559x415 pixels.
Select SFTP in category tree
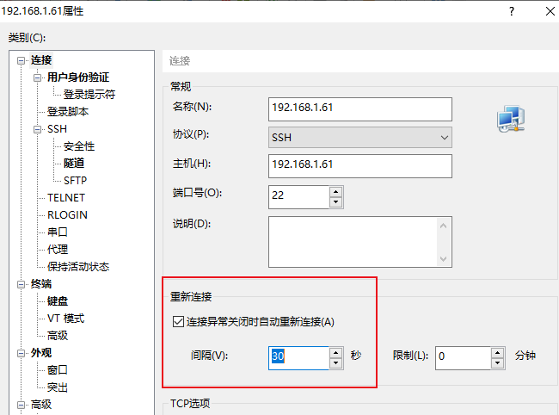[x=75, y=181]
